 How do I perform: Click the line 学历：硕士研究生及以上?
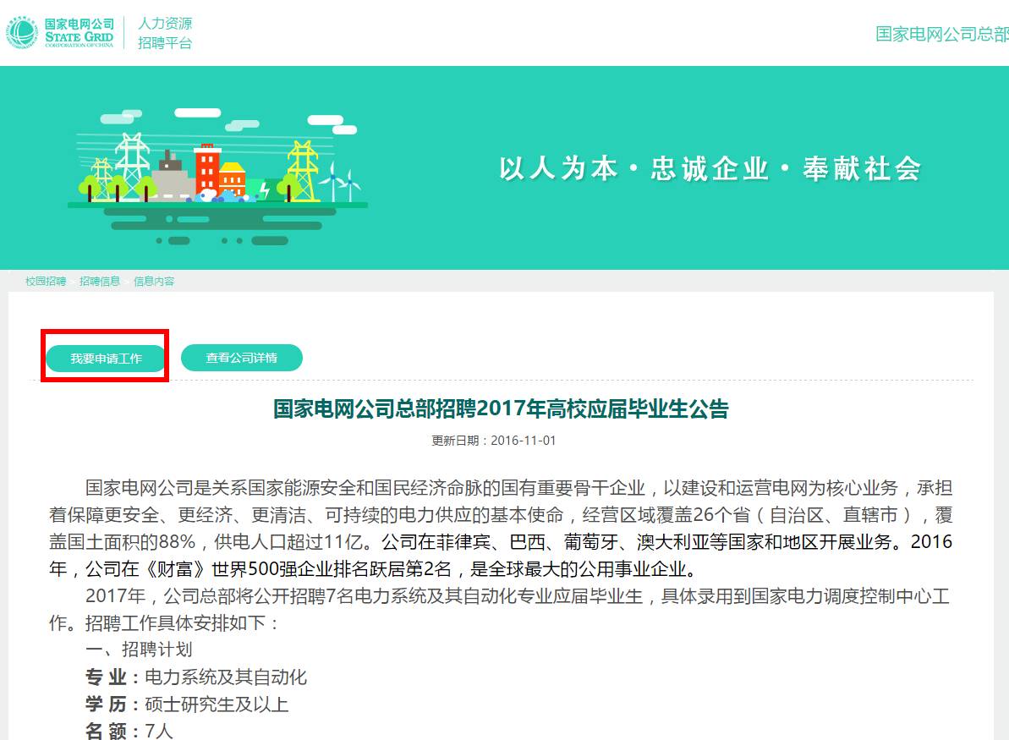[187, 704]
